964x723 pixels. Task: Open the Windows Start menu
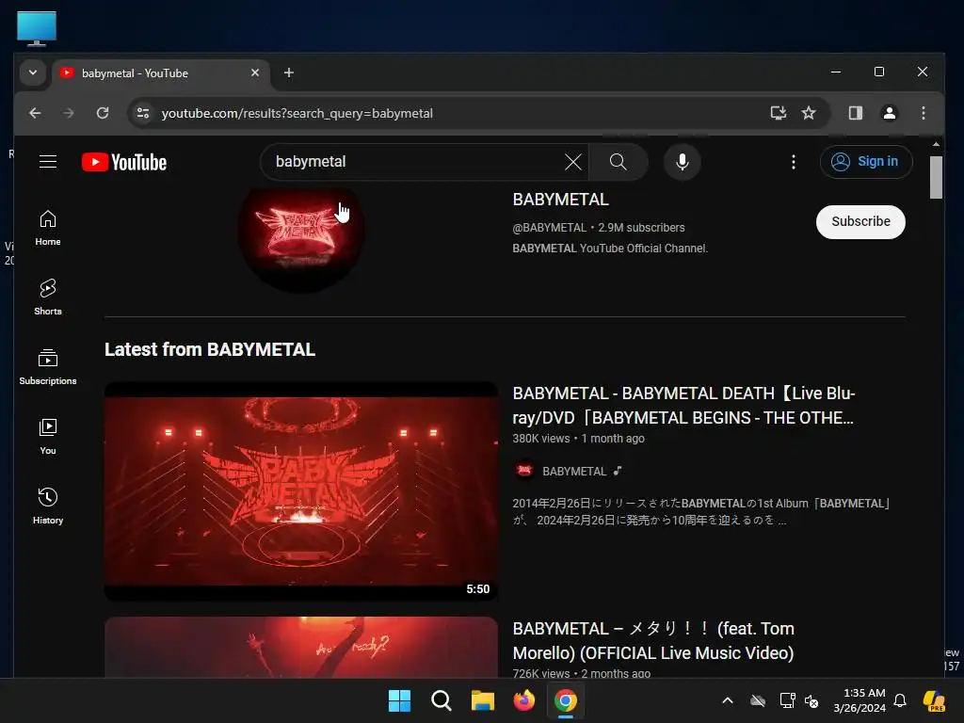tap(399, 700)
